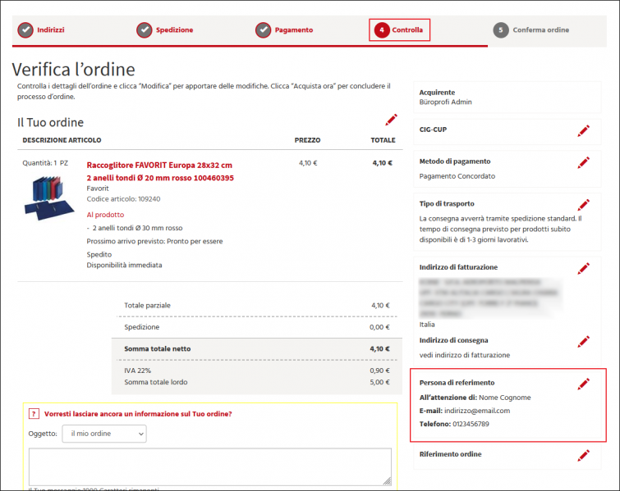Click pencil icon next to Tipo di trasporto

point(583,205)
